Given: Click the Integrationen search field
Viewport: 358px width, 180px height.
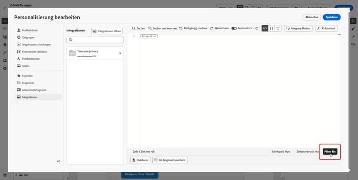Looking at the screenshot, I should [x=95, y=40].
